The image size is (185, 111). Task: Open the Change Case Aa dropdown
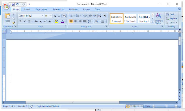click(x=50, y=21)
